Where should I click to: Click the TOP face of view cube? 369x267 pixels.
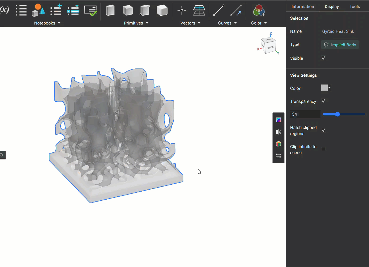coord(268,39)
